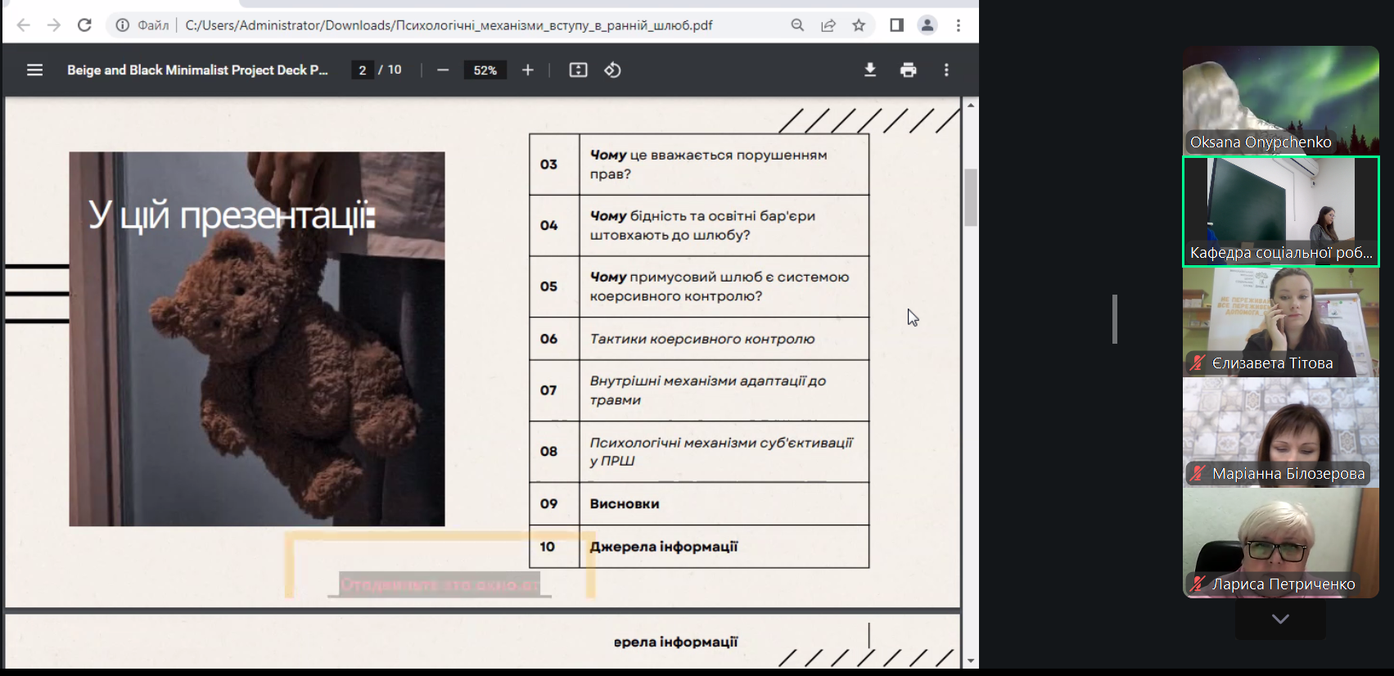Image resolution: width=1394 pixels, height=676 pixels.
Task: Bookmark this page with the star icon
Action: pos(859,25)
